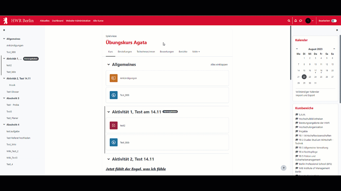
Task: Open the Mehr dropdown menu
Action: tap(196, 52)
